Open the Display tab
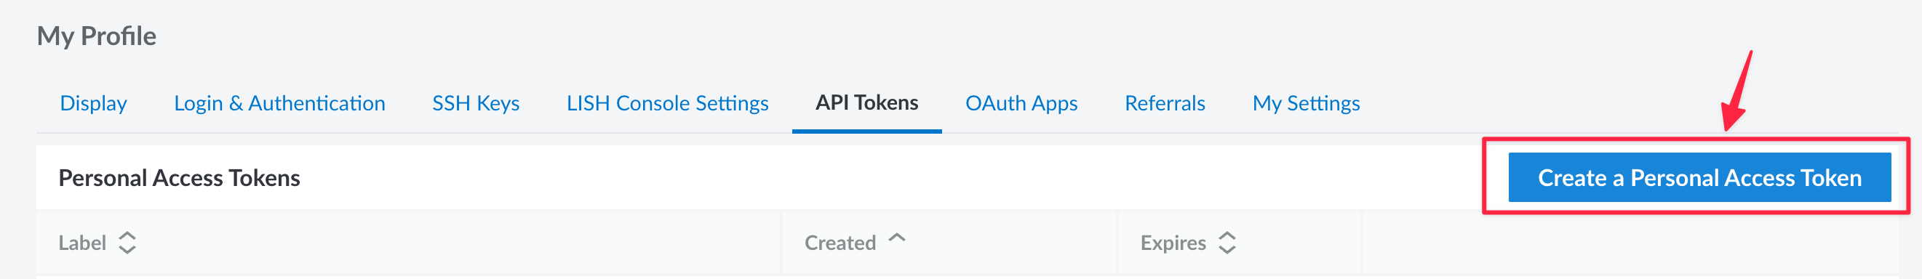Viewport: 1922px width, 279px height. coord(93,103)
